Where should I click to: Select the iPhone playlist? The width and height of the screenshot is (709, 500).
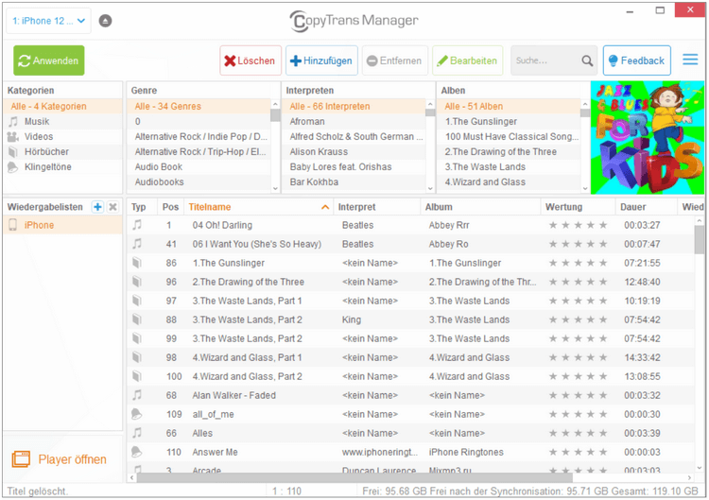tap(62, 225)
